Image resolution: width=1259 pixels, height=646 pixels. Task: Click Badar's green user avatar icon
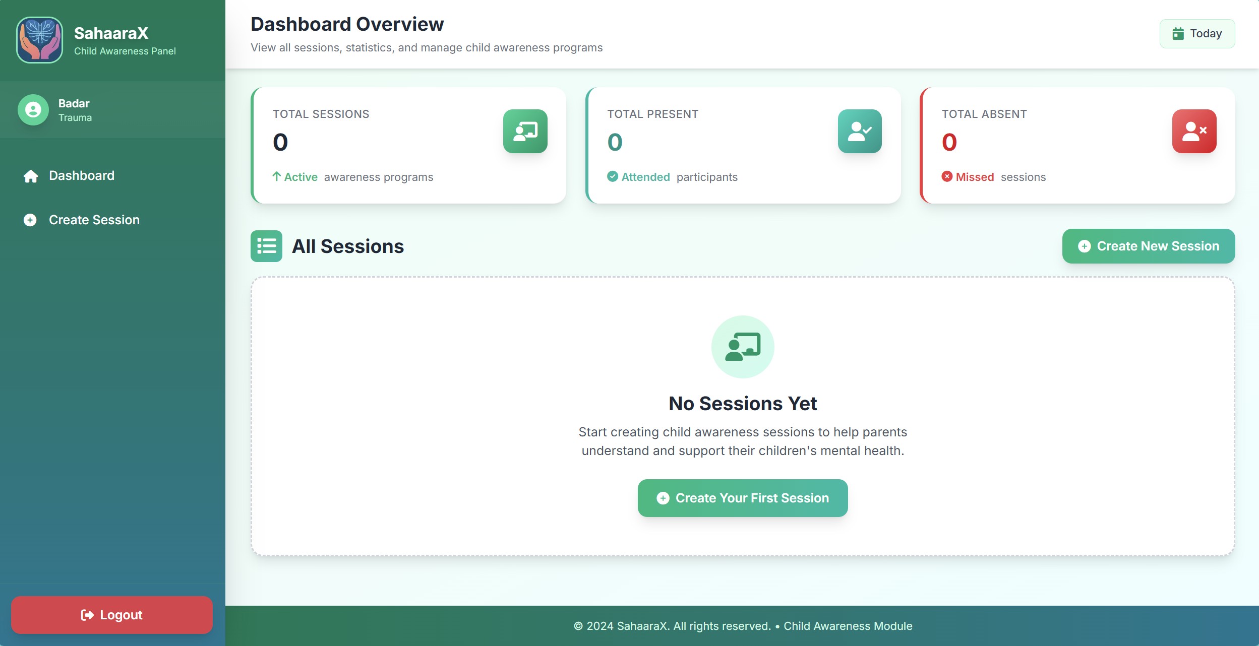click(x=33, y=110)
